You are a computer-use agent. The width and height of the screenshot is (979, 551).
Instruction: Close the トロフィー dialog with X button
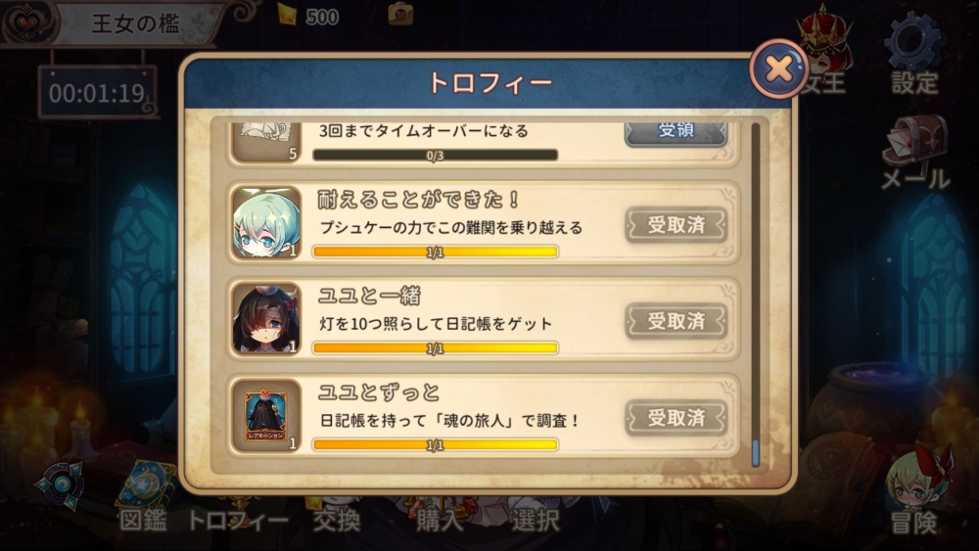778,69
